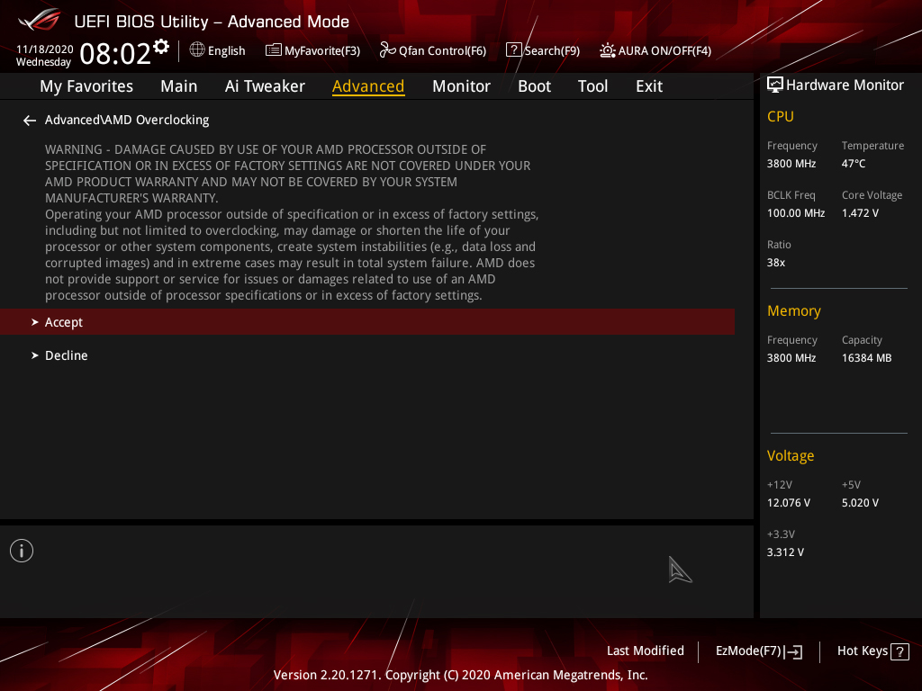The image size is (922, 691).
Task: Click the Advanced\AMD Overclocking breadcrumb
Action: coord(127,120)
